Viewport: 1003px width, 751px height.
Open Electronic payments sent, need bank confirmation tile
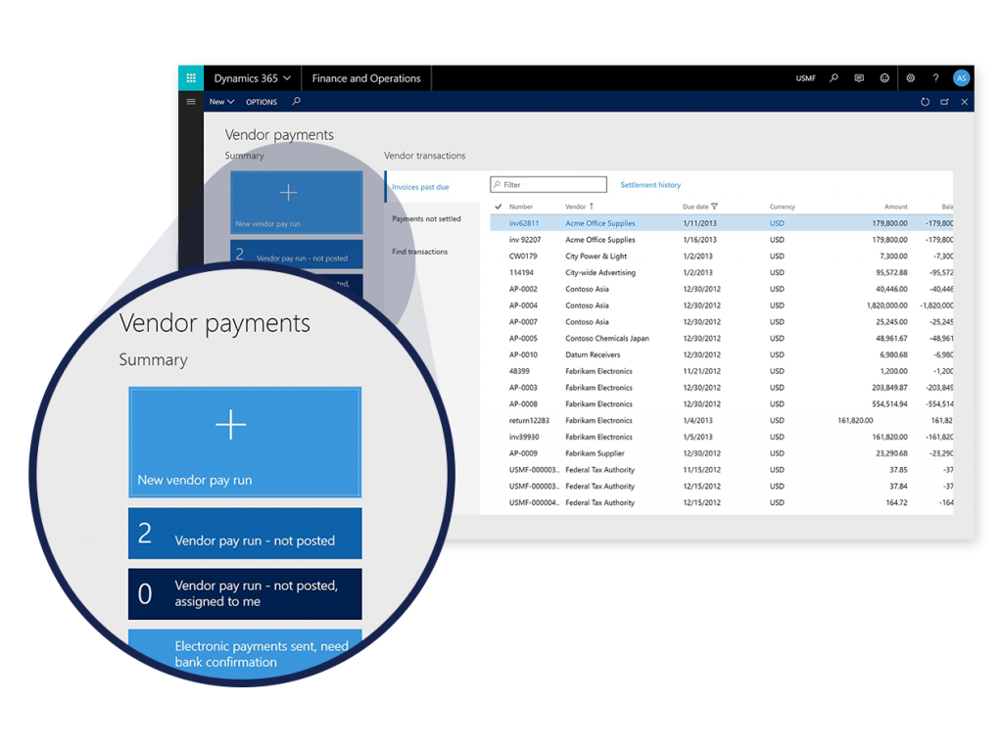point(244,652)
